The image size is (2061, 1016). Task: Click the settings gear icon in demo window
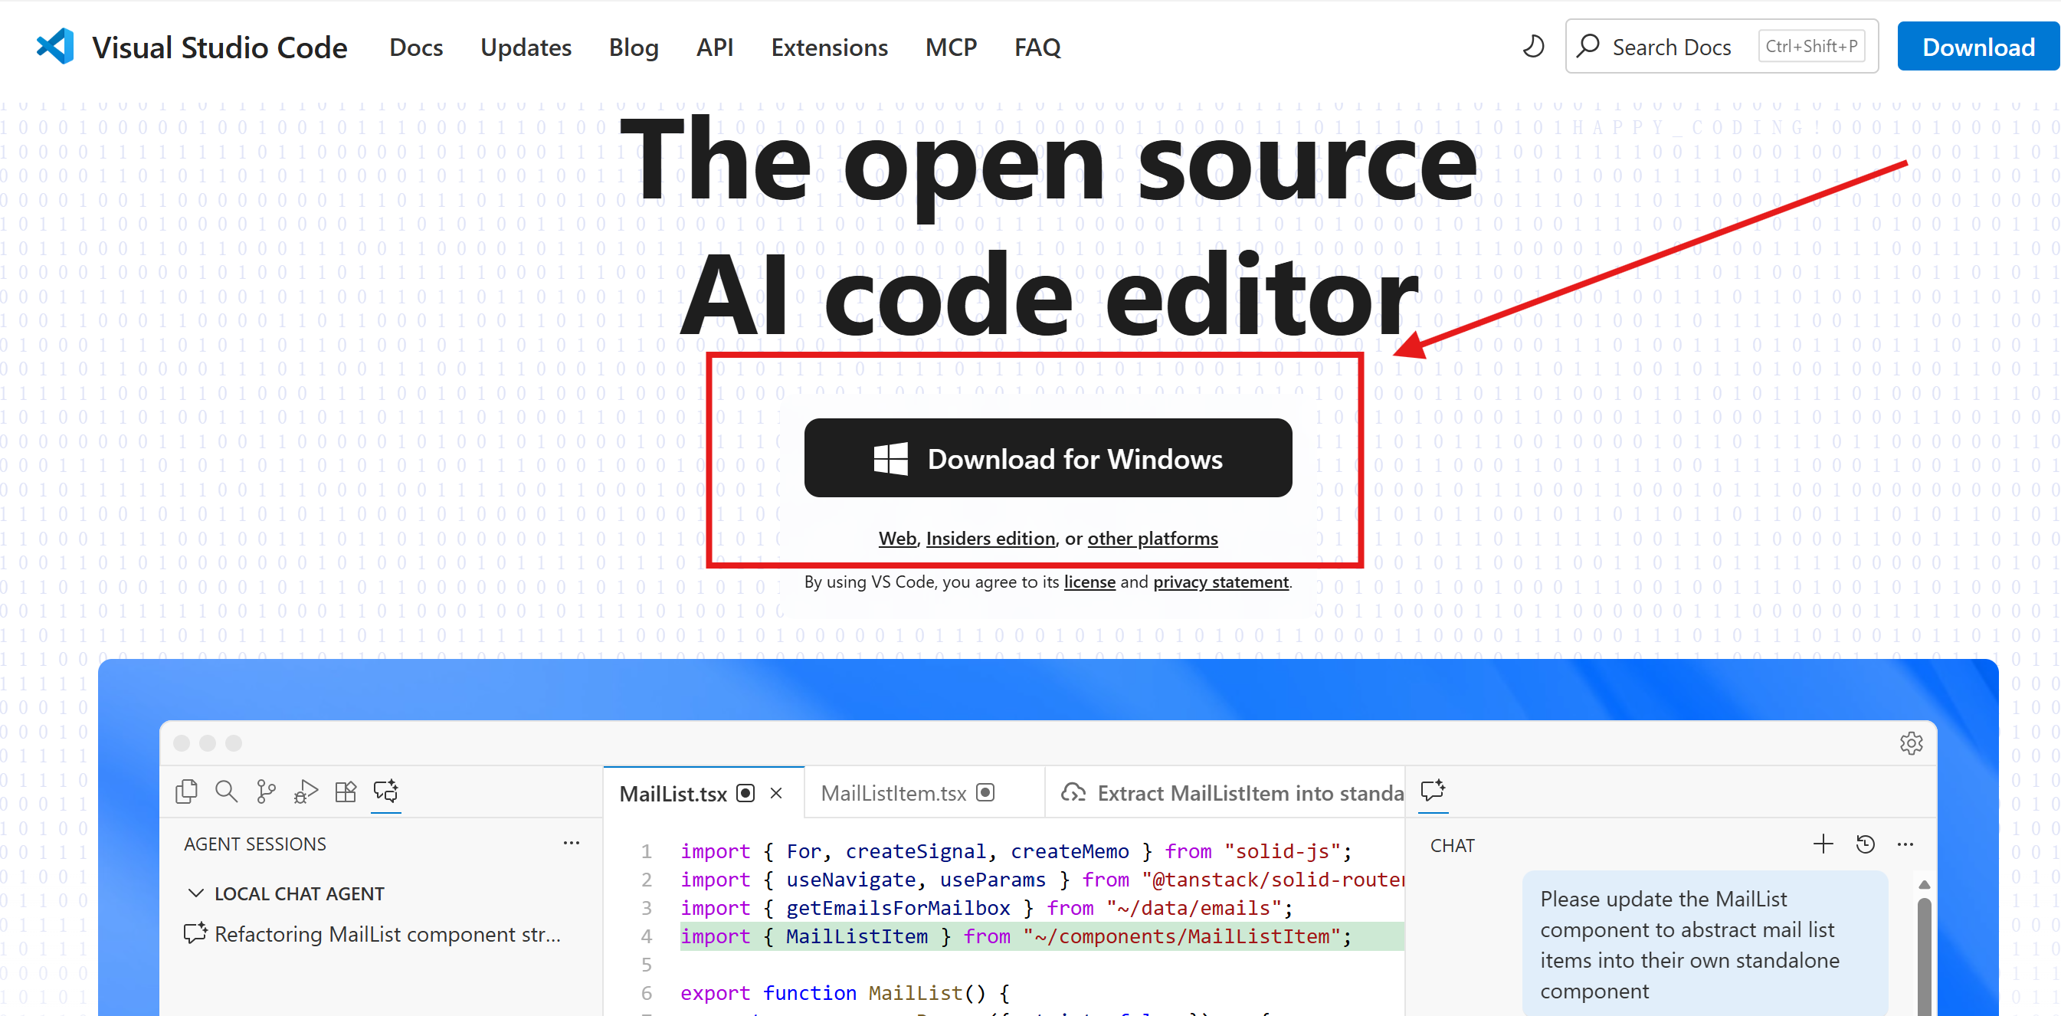tap(1912, 743)
